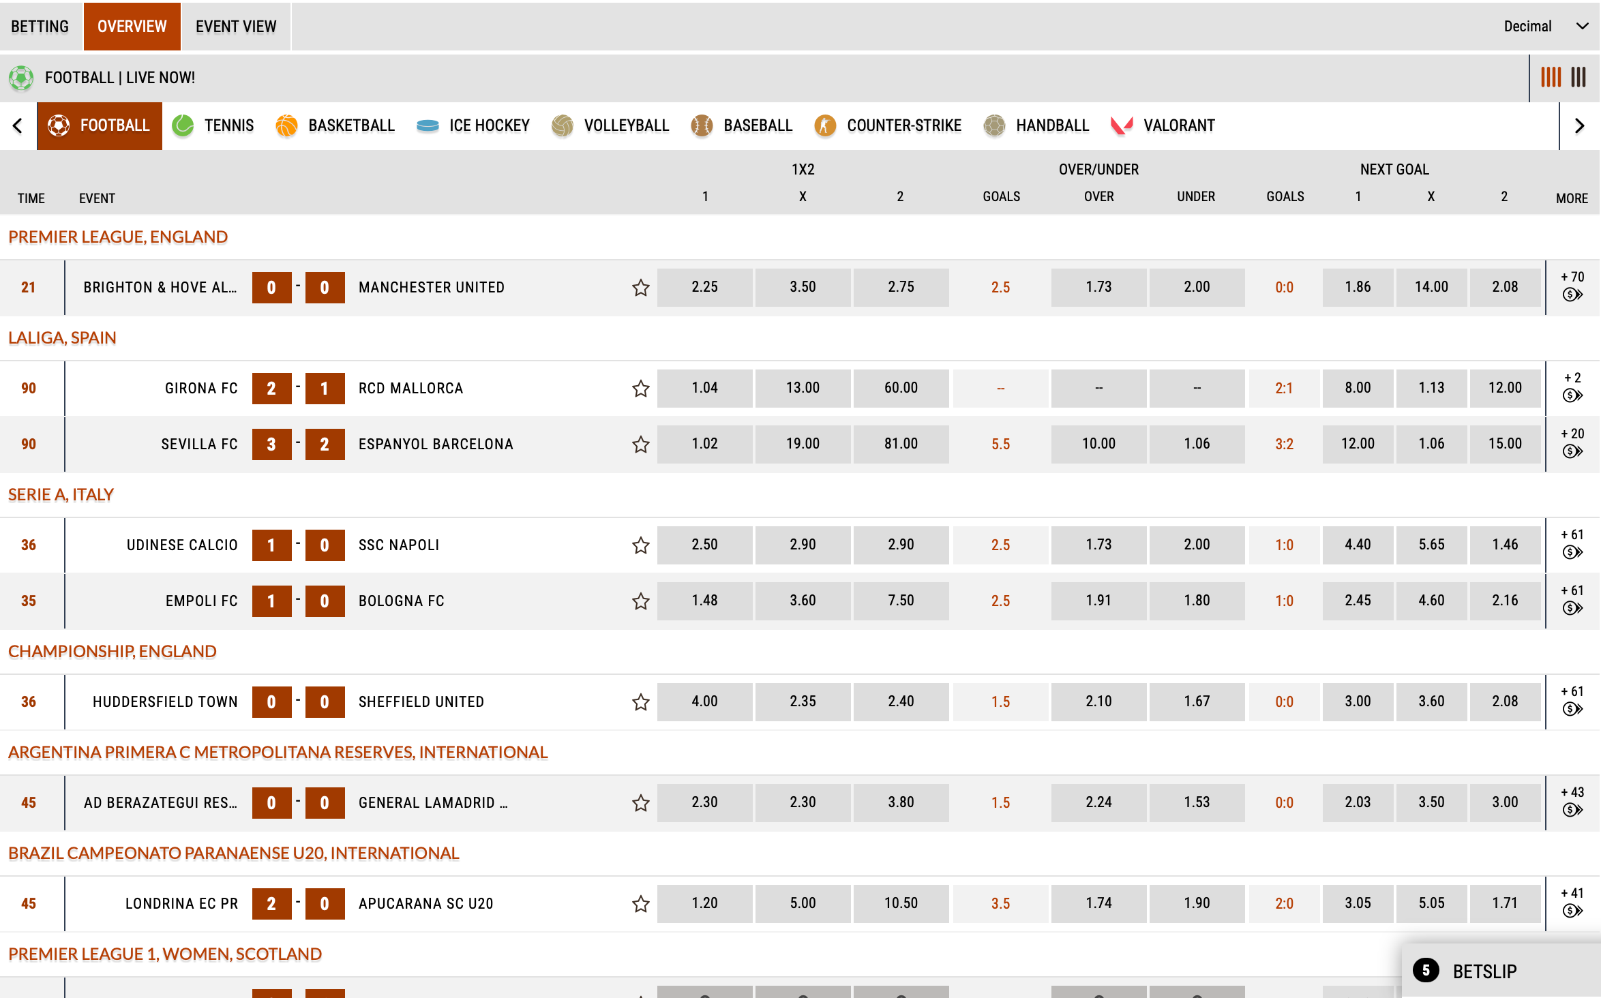Star the Londrina EC PR vs Apucarana match

(640, 904)
